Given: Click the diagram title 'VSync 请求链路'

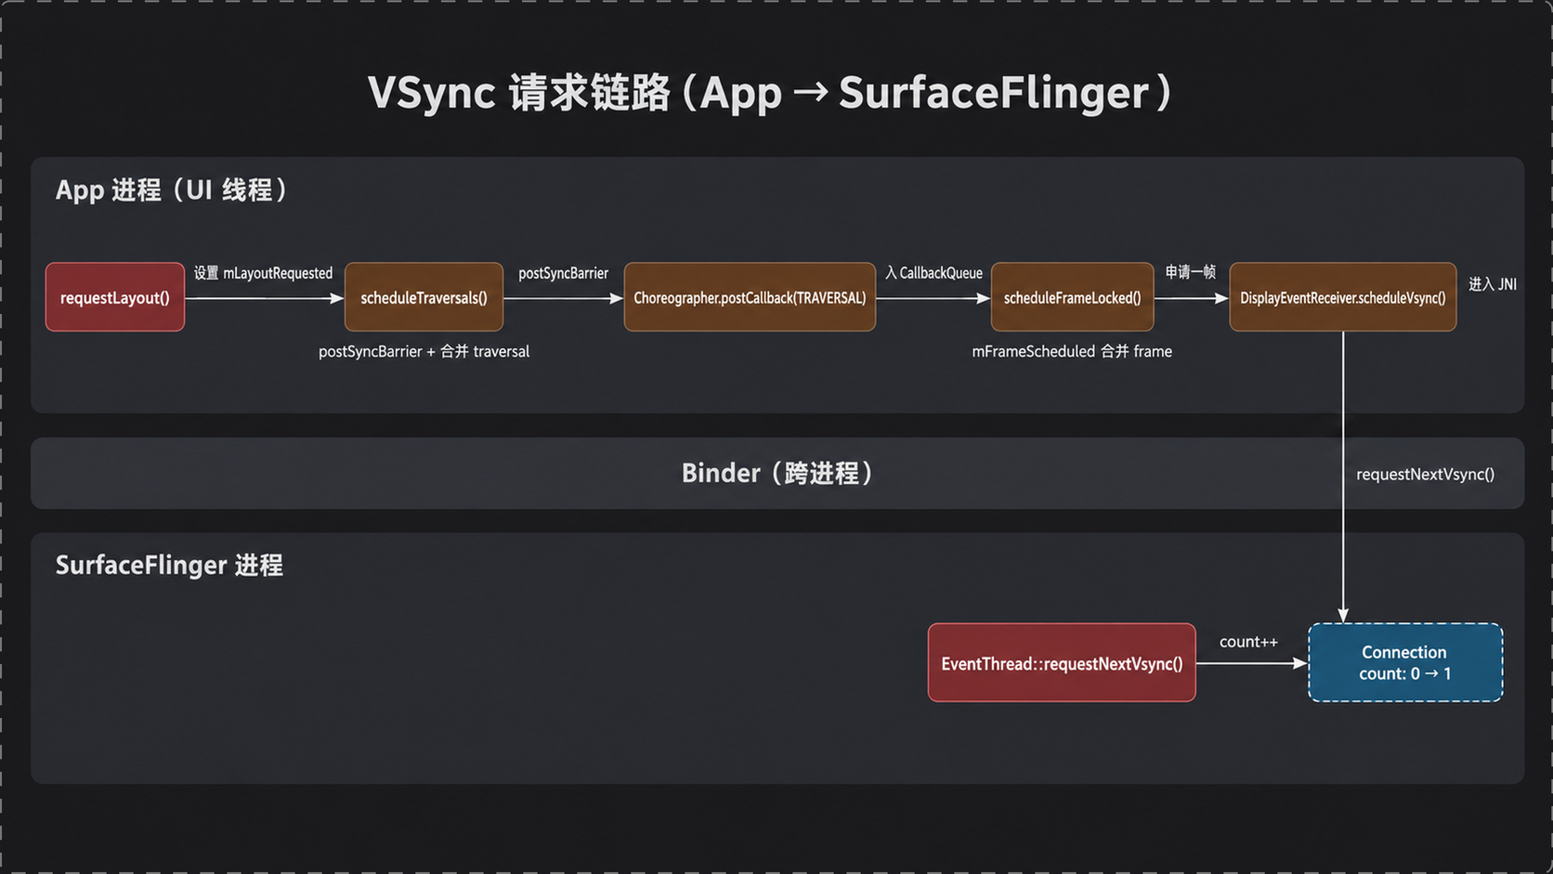Looking at the screenshot, I should tap(770, 93).
